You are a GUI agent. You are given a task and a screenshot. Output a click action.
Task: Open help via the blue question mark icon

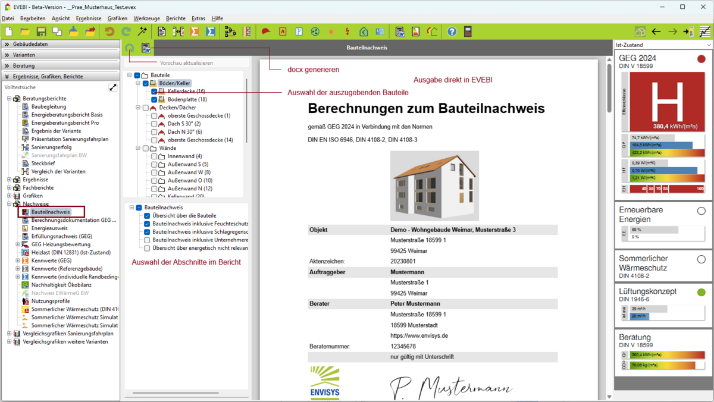click(452, 32)
